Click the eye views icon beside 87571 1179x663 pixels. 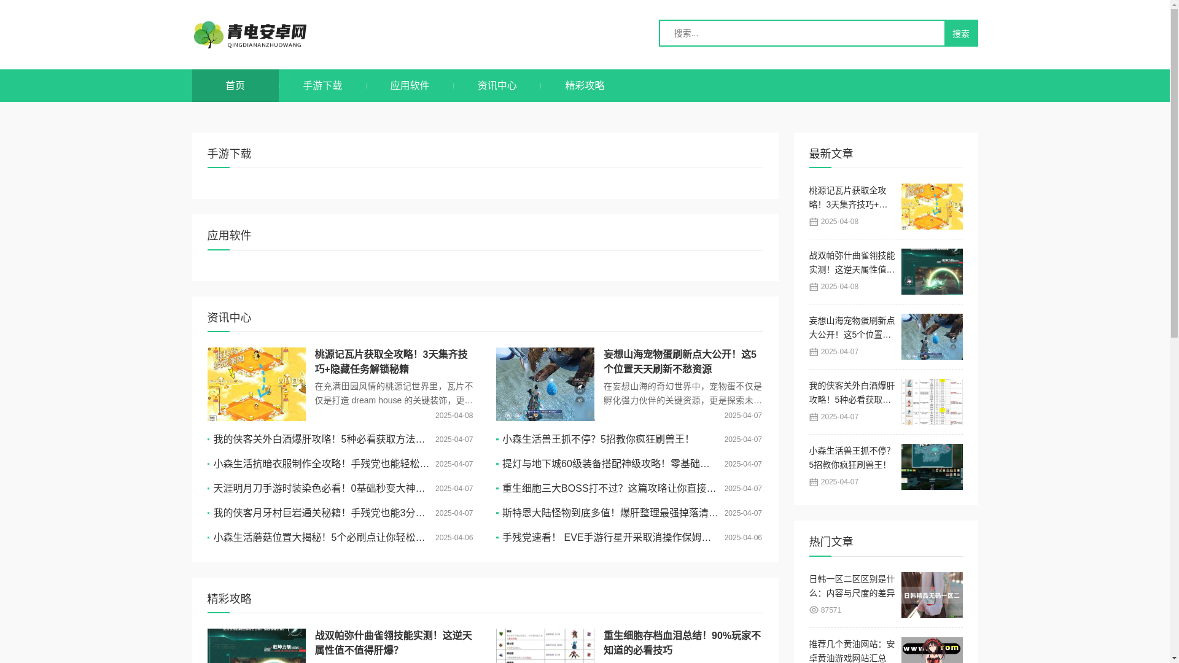coord(814,610)
